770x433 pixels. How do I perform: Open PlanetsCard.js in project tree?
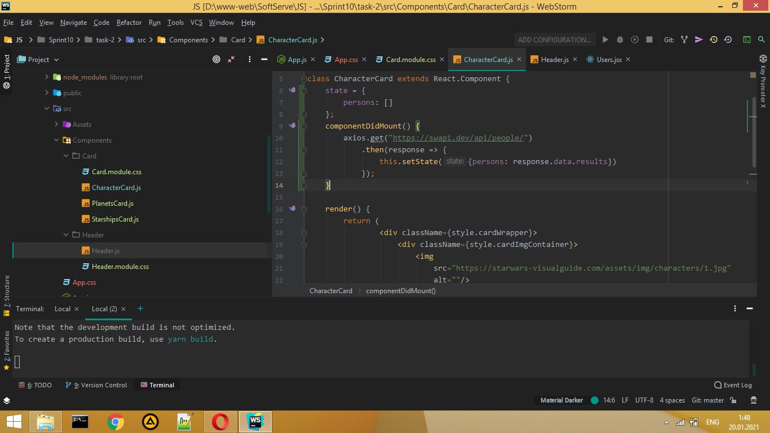(x=112, y=204)
